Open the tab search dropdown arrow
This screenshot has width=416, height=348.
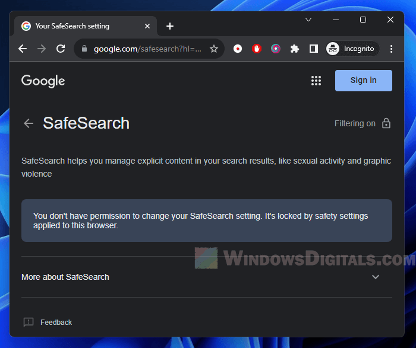(x=308, y=20)
